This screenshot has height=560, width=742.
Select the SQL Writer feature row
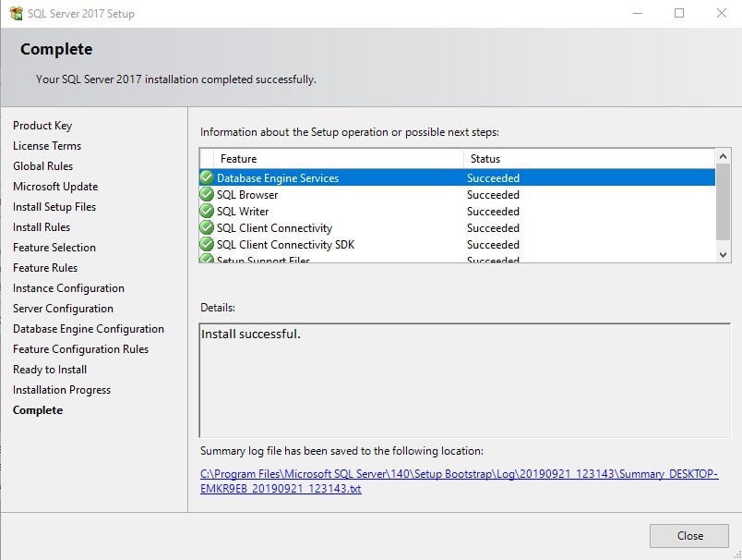pos(369,212)
